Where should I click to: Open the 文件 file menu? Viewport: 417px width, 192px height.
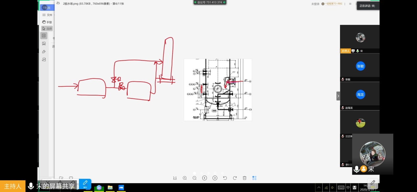click(x=47, y=15)
